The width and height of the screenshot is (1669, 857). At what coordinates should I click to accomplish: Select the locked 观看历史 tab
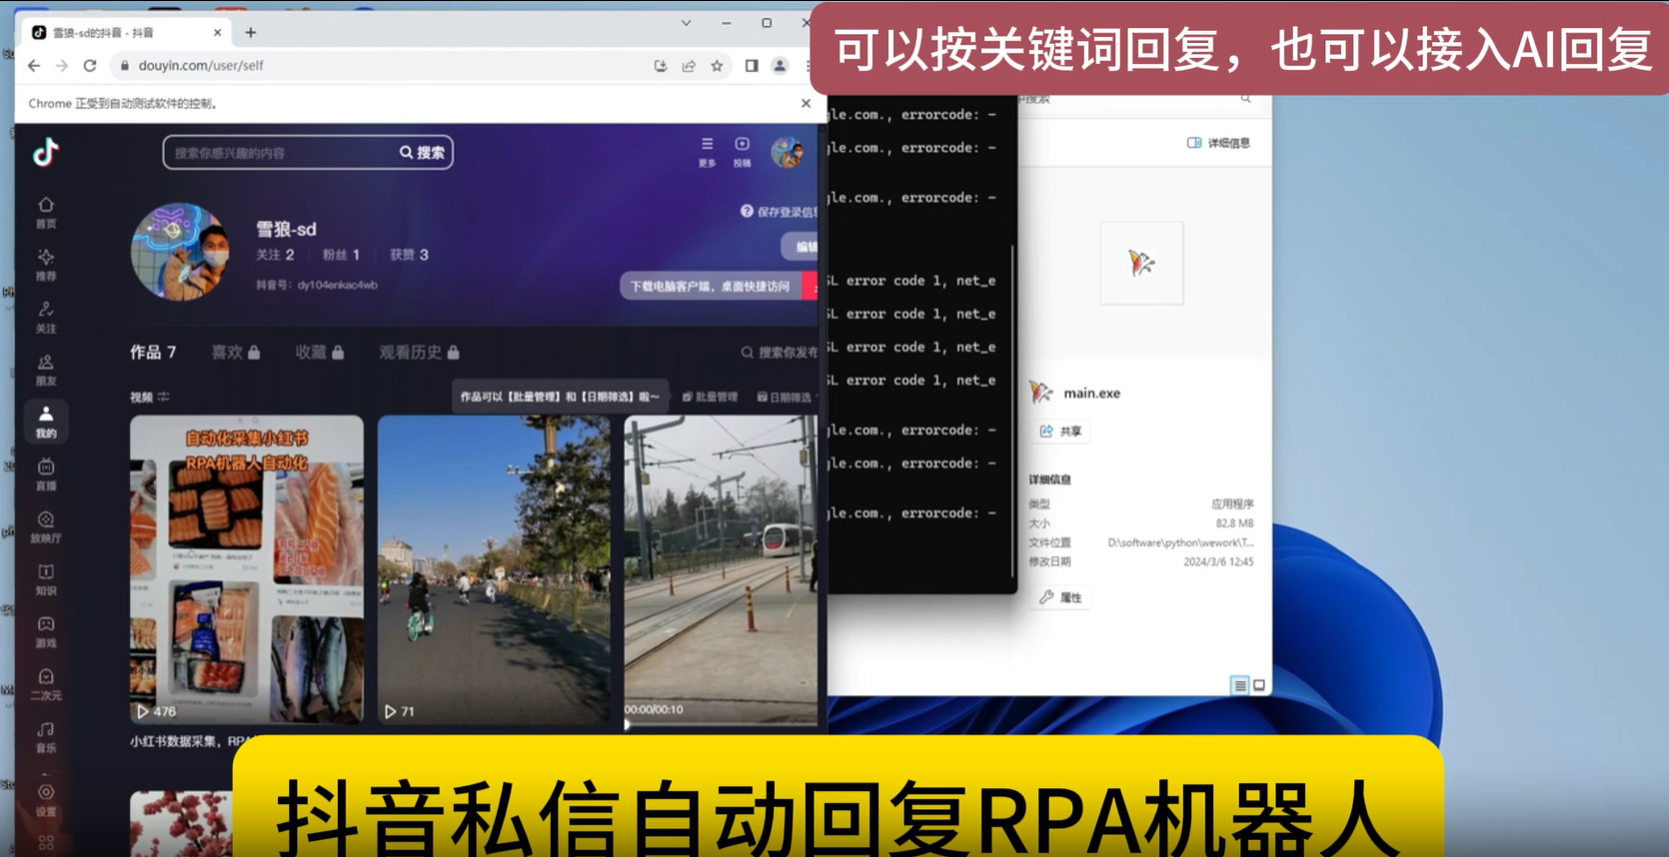pos(420,352)
